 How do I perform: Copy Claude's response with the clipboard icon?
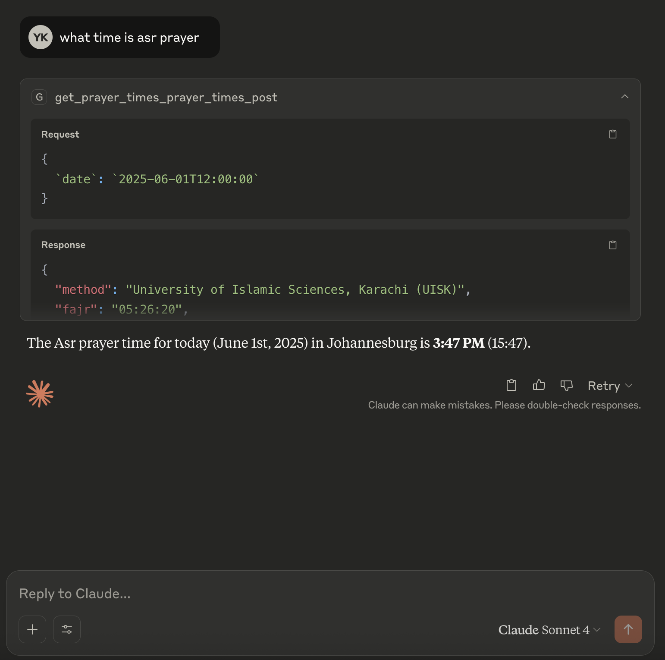point(511,385)
